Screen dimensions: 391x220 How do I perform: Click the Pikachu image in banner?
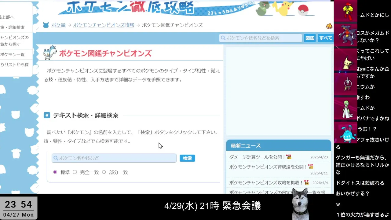283,8
